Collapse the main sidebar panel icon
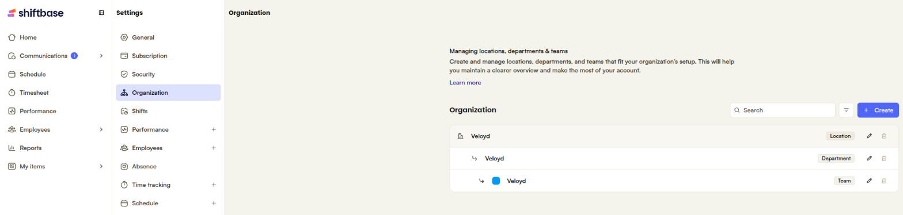Screen dimensions: 903x215 pyautogui.click(x=101, y=13)
